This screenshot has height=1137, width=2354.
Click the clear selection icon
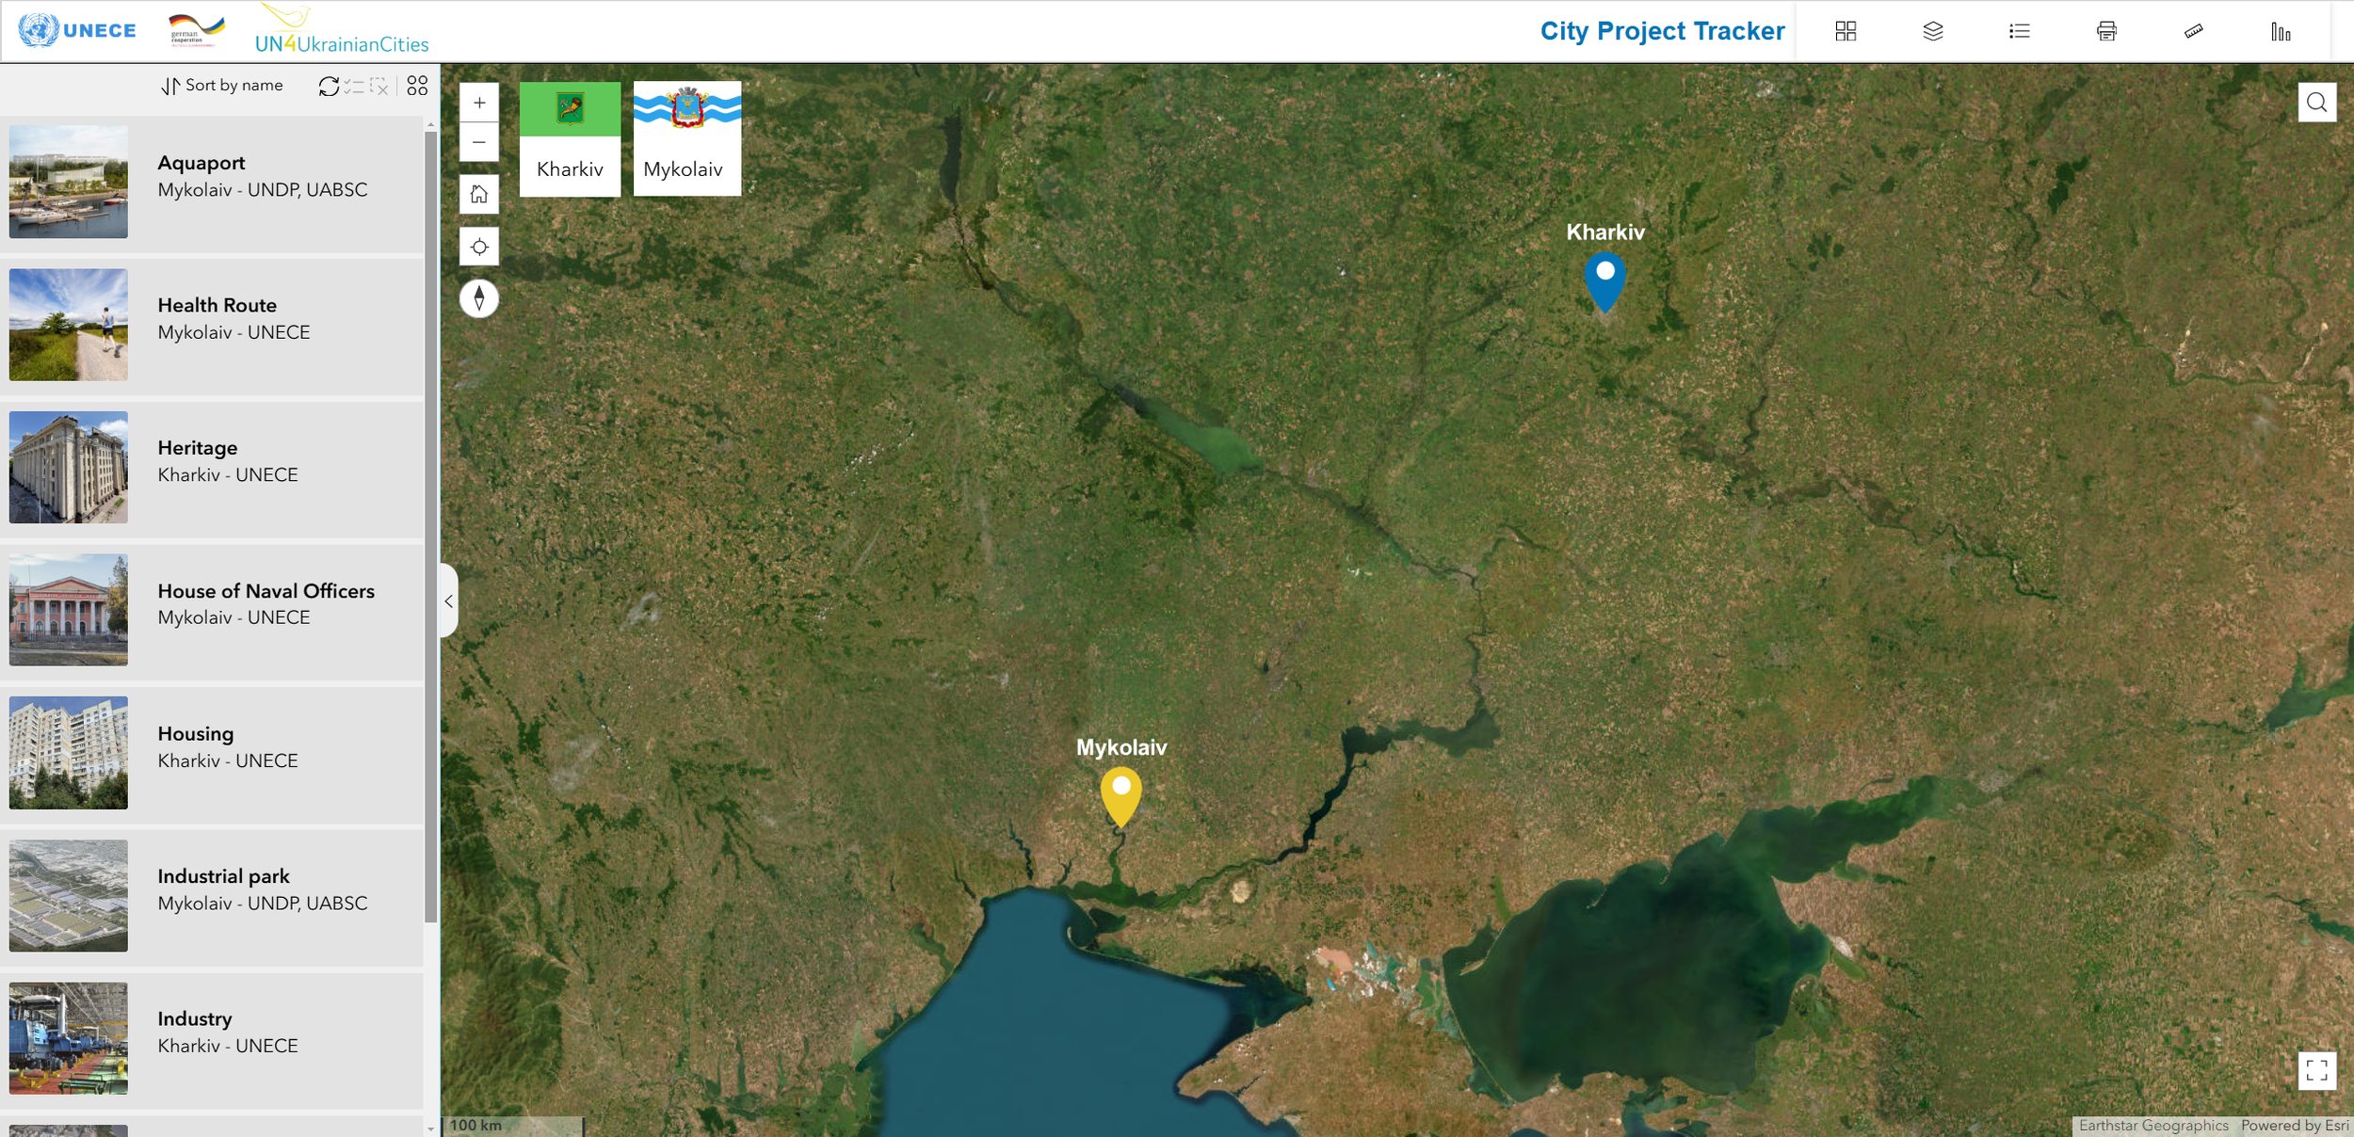pyautogui.click(x=379, y=86)
